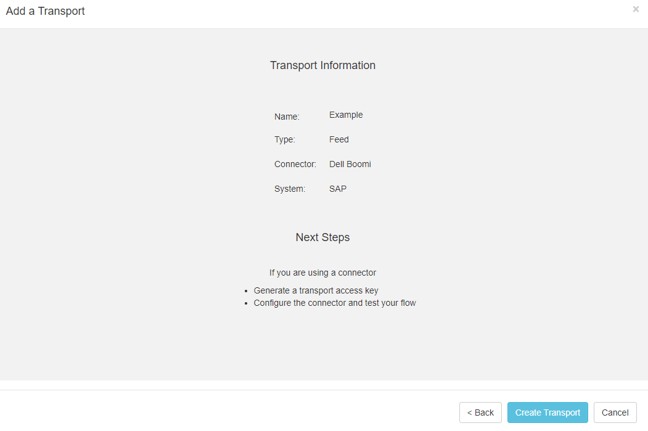The height and width of the screenshot is (431, 648).
Task: Click the bullet before 'Configure the connector'
Action: click(x=247, y=303)
